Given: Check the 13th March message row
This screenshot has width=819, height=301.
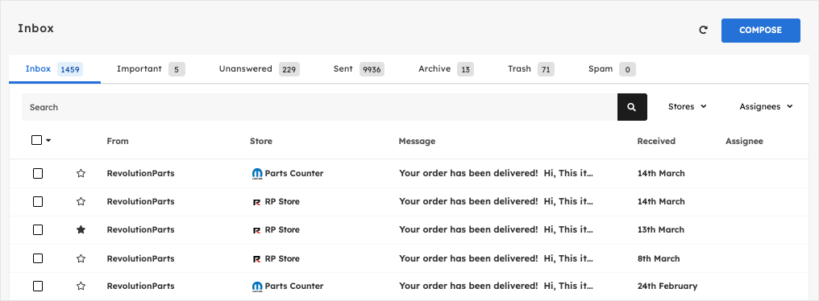Looking at the screenshot, I should point(38,229).
